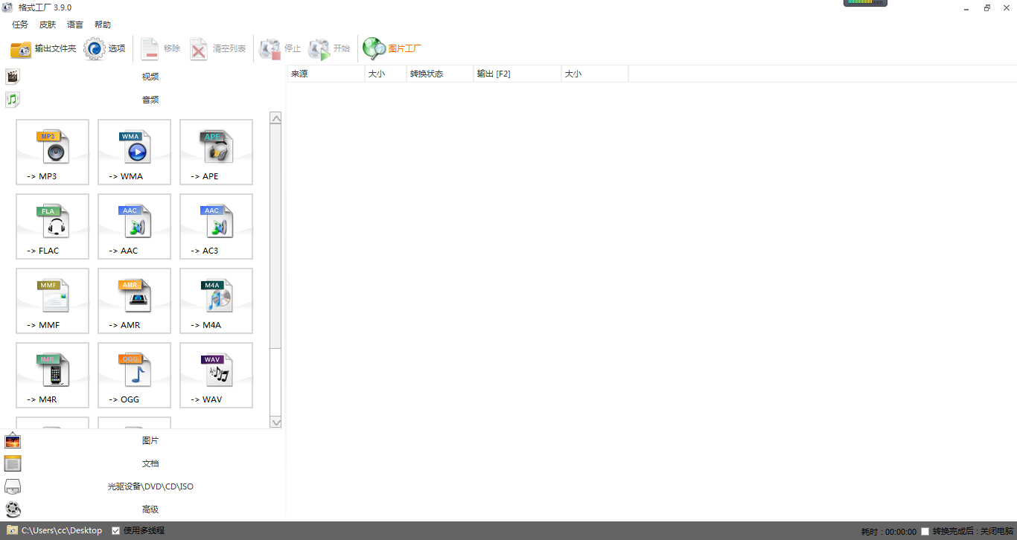Toggle the 使用多线程 checkbox
1017x540 pixels.
tap(116, 530)
